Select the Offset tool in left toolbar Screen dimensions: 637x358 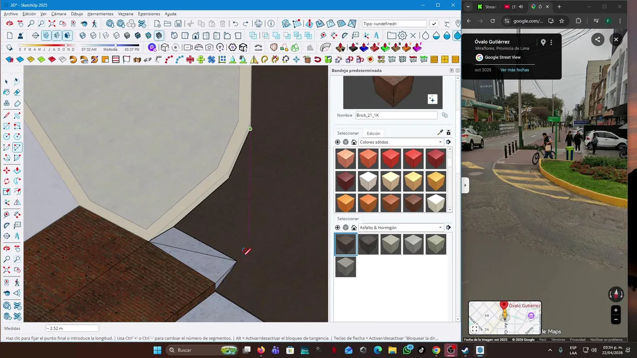tap(17, 192)
